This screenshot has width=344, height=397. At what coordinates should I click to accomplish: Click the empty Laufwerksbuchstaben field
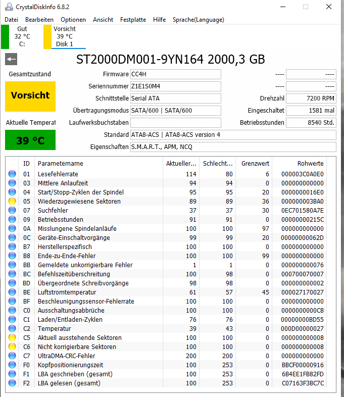point(176,123)
